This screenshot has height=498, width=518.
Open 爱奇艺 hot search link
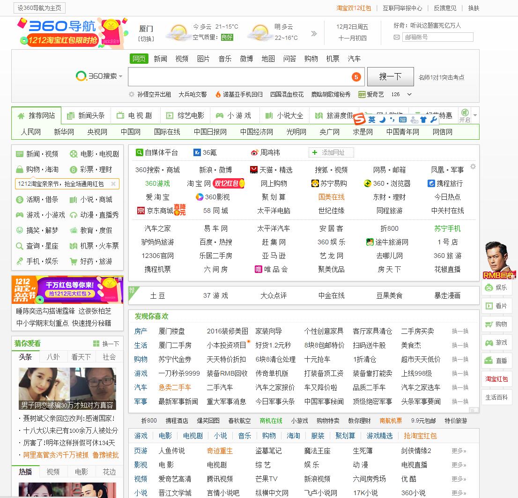click(371, 94)
